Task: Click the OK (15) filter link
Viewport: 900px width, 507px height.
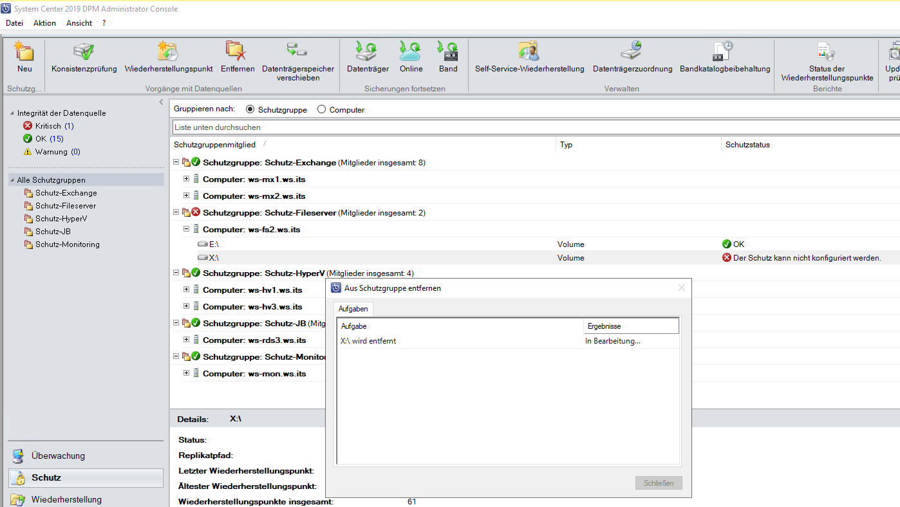Action: 50,139
